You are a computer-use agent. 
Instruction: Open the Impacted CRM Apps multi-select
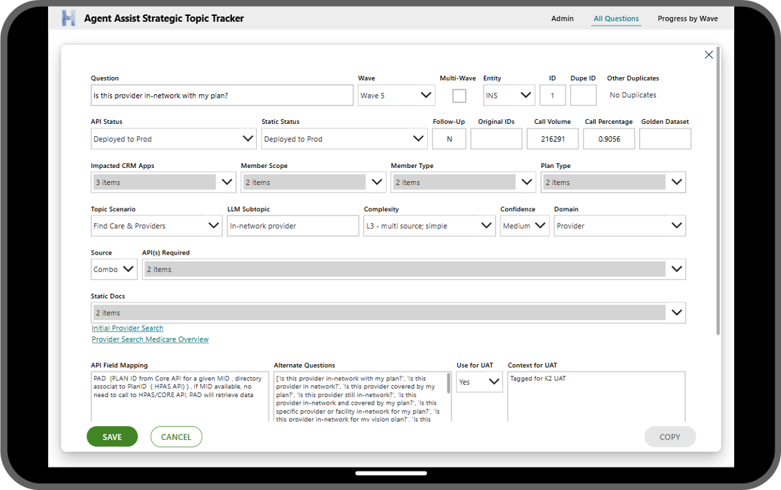[163, 182]
